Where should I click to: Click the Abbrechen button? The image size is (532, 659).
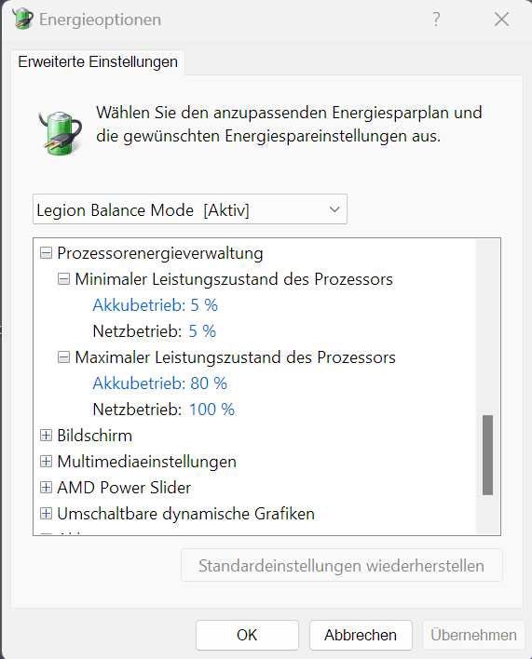click(x=361, y=635)
